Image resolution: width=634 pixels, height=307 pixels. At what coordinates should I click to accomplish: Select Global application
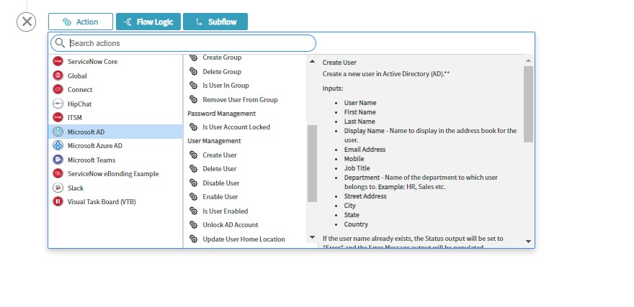116,75
